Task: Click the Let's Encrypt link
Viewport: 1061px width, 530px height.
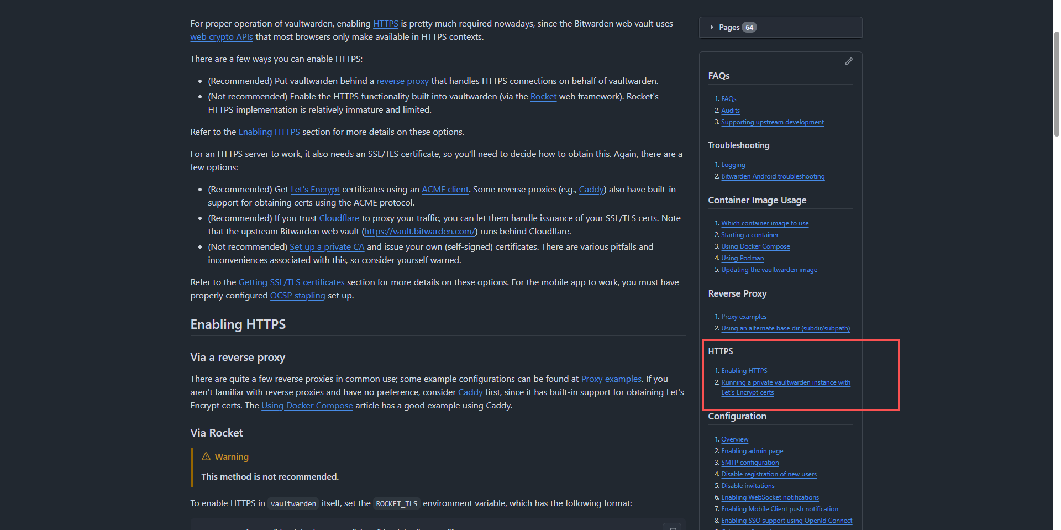Action: [315, 190]
